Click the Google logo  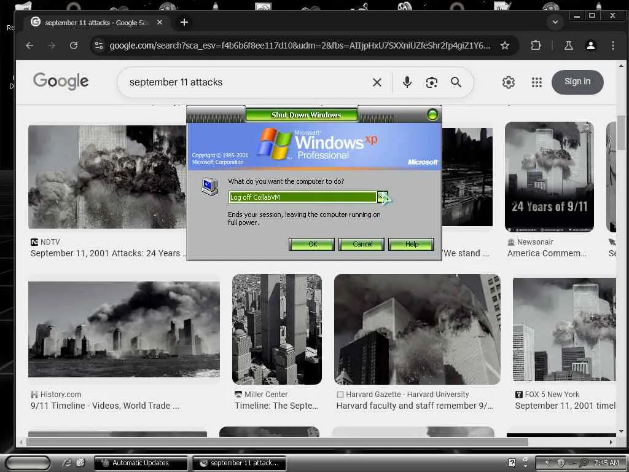pos(61,82)
